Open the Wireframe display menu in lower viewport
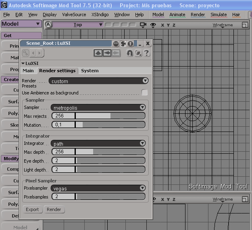This screenshot has width=252, height=230. (x=223, y=199)
